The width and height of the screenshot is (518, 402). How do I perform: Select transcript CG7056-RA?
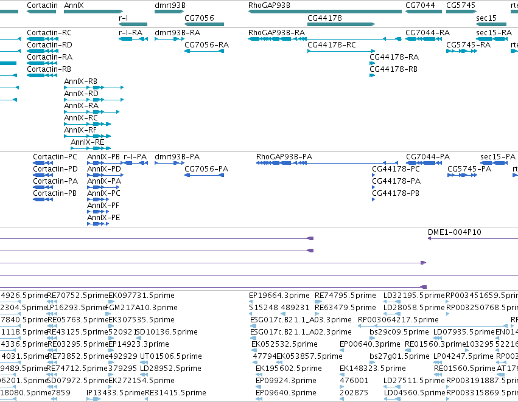tap(204, 51)
